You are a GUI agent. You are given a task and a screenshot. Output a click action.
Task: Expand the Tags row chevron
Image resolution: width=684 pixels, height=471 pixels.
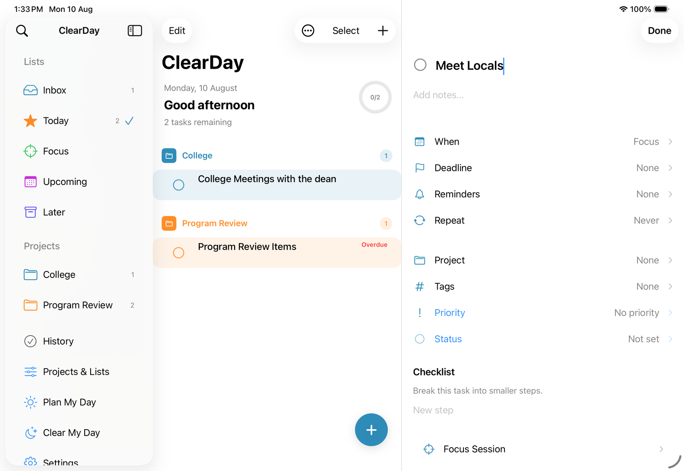670,287
